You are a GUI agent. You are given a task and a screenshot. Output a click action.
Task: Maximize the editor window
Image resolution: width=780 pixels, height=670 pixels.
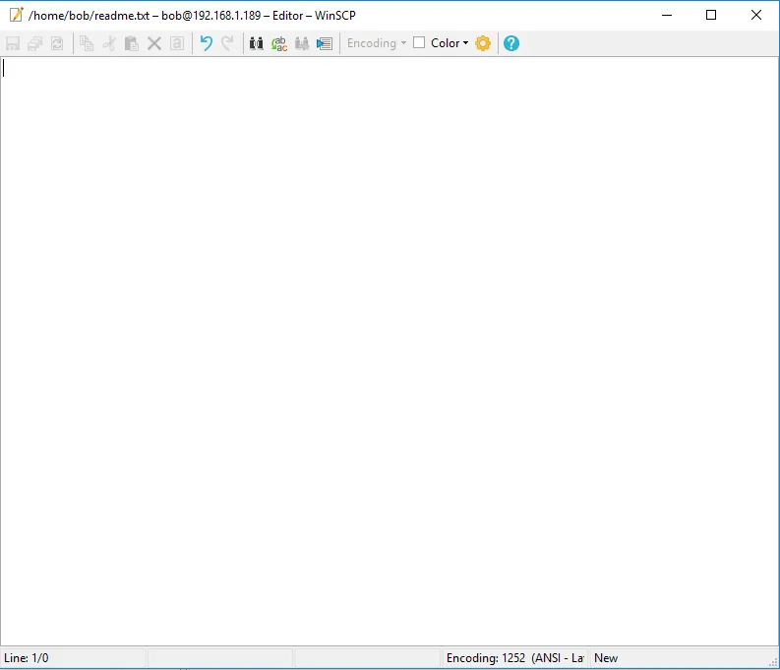711,15
